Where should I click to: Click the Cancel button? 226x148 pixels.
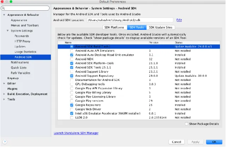176,142
